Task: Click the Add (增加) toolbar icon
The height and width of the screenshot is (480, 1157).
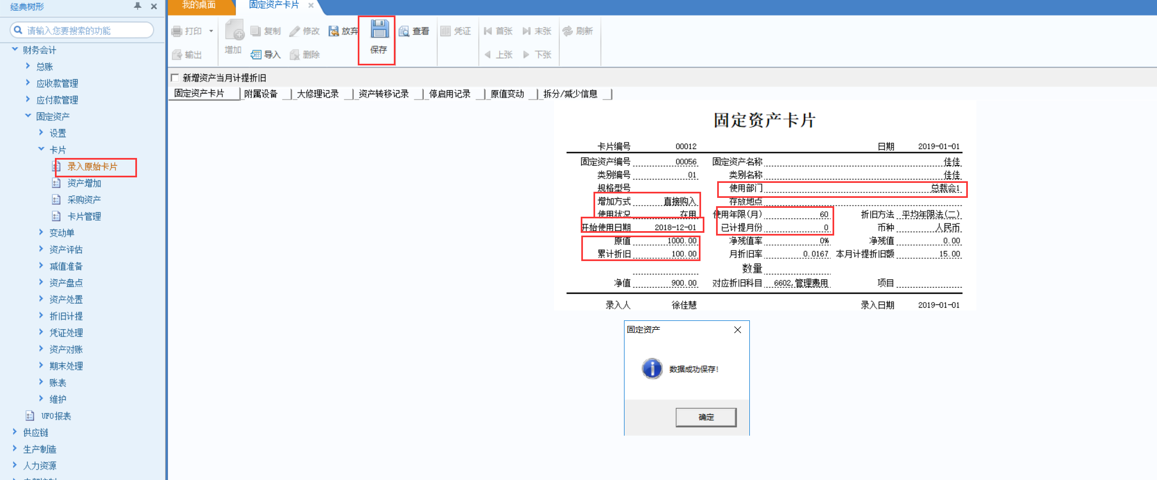Action: pyautogui.click(x=234, y=30)
